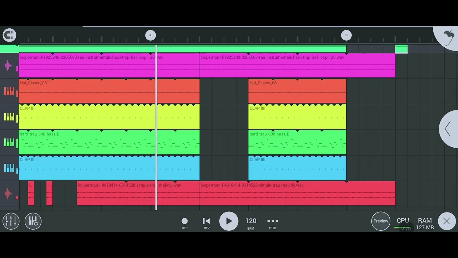Open the mixer panel icon
The width and height of the screenshot is (458, 258).
tap(11, 221)
